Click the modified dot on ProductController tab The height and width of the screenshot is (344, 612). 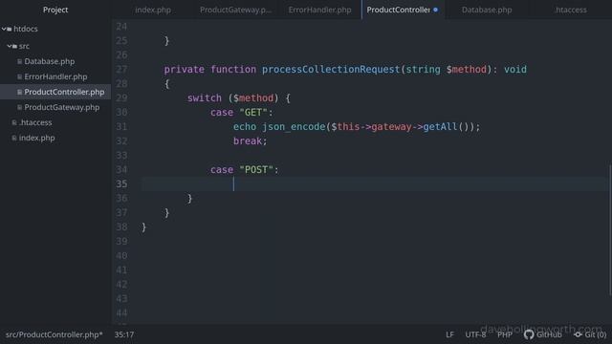pos(436,10)
